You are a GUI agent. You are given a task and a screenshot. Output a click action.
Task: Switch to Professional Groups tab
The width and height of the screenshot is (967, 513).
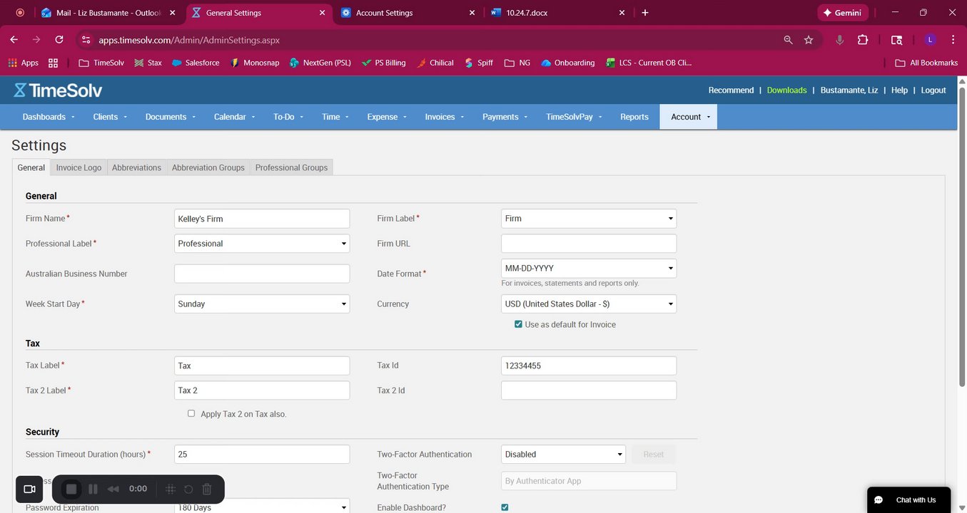tap(291, 167)
